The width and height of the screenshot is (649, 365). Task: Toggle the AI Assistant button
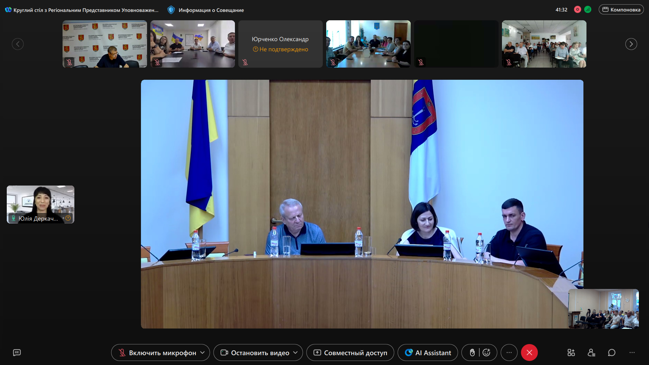pyautogui.click(x=428, y=352)
